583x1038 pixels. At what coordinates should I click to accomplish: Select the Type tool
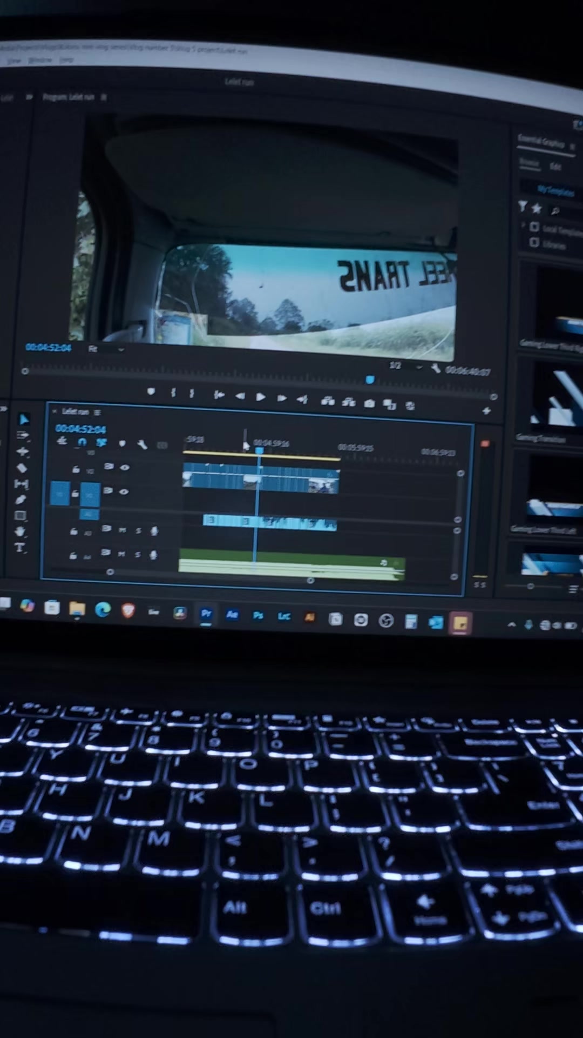(x=20, y=548)
